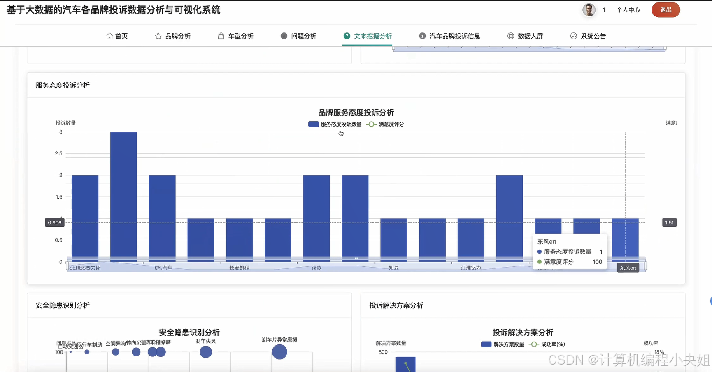
Task: Click the user avatar picture
Action: point(589,10)
